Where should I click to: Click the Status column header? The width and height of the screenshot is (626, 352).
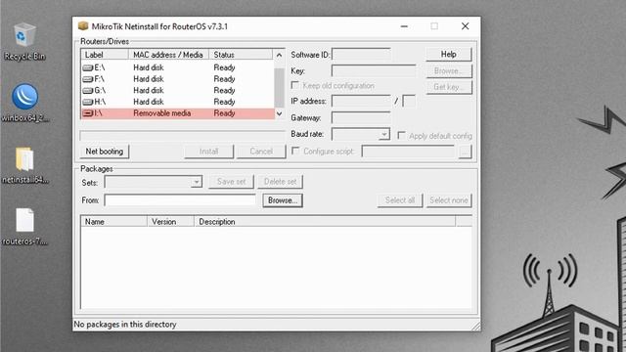(x=242, y=55)
